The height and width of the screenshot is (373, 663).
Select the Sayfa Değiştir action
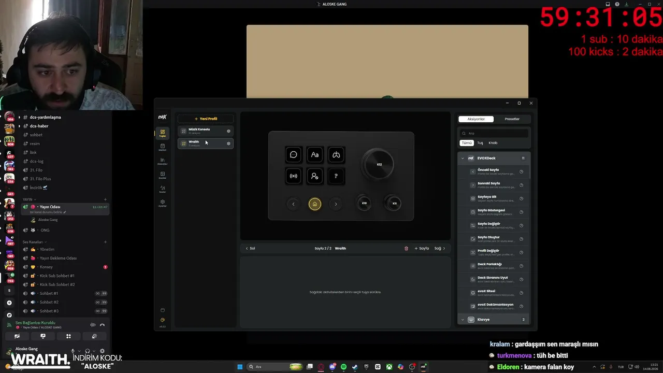494,225
